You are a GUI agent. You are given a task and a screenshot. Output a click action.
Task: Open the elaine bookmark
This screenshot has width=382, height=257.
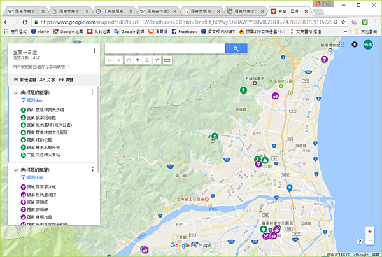(x=40, y=31)
